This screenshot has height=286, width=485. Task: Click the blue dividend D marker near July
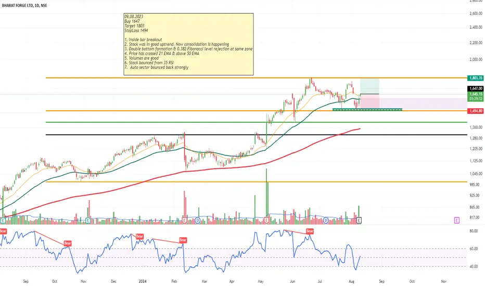click(326, 220)
